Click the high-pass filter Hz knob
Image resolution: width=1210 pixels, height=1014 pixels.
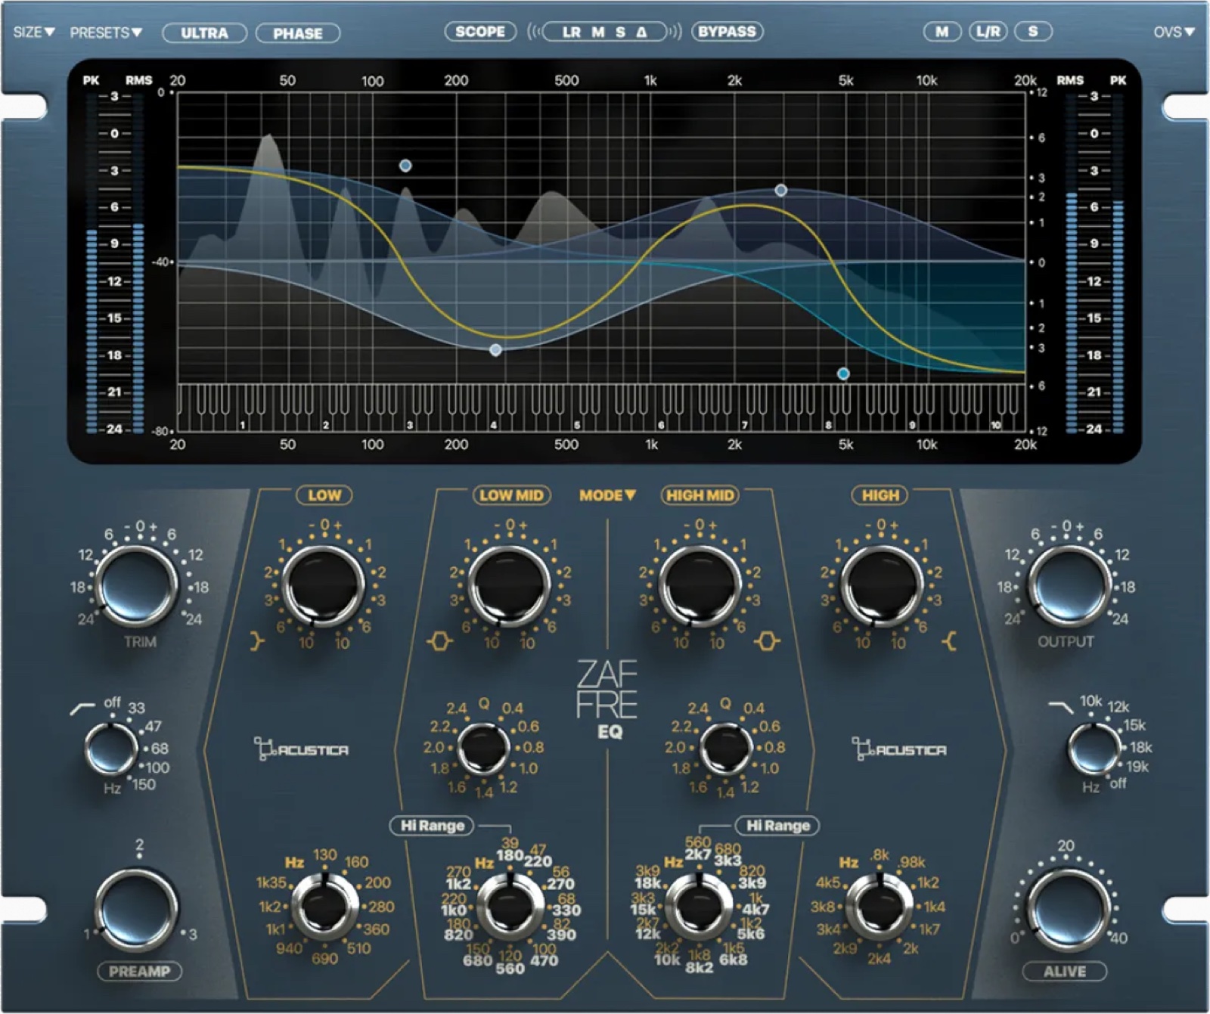[110, 749]
